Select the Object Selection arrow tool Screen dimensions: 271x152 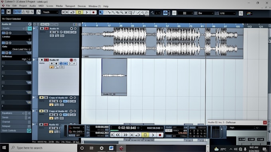(x=101, y=12)
